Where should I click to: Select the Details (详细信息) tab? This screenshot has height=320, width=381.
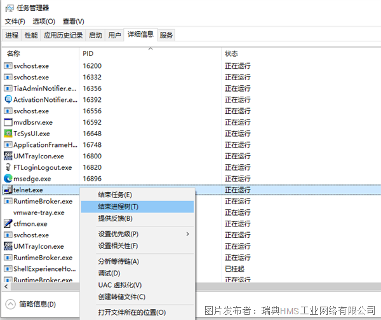click(x=141, y=34)
